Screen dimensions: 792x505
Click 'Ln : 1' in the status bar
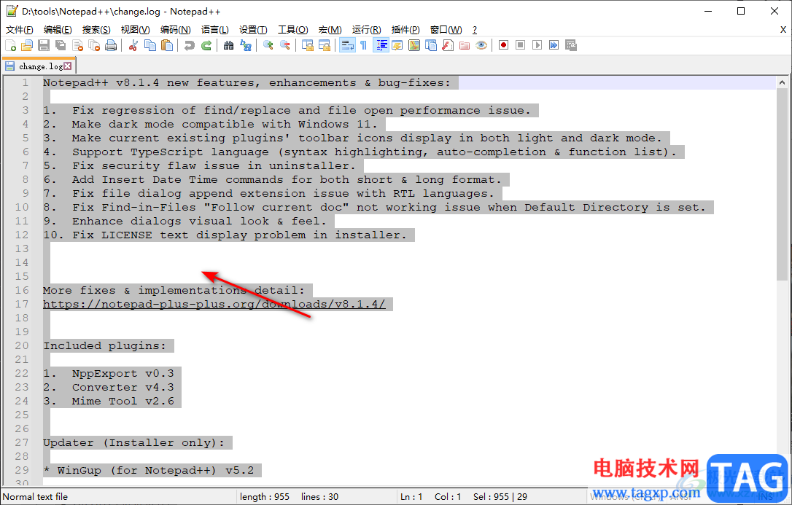(x=411, y=497)
